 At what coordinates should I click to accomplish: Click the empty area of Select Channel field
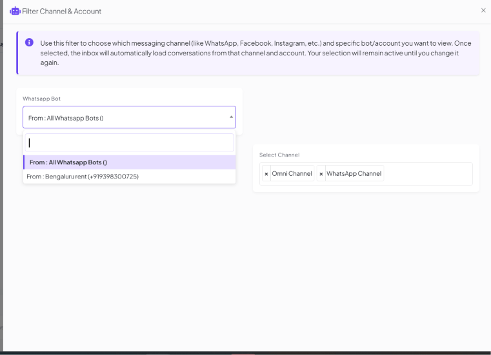pyautogui.click(x=427, y=174)
